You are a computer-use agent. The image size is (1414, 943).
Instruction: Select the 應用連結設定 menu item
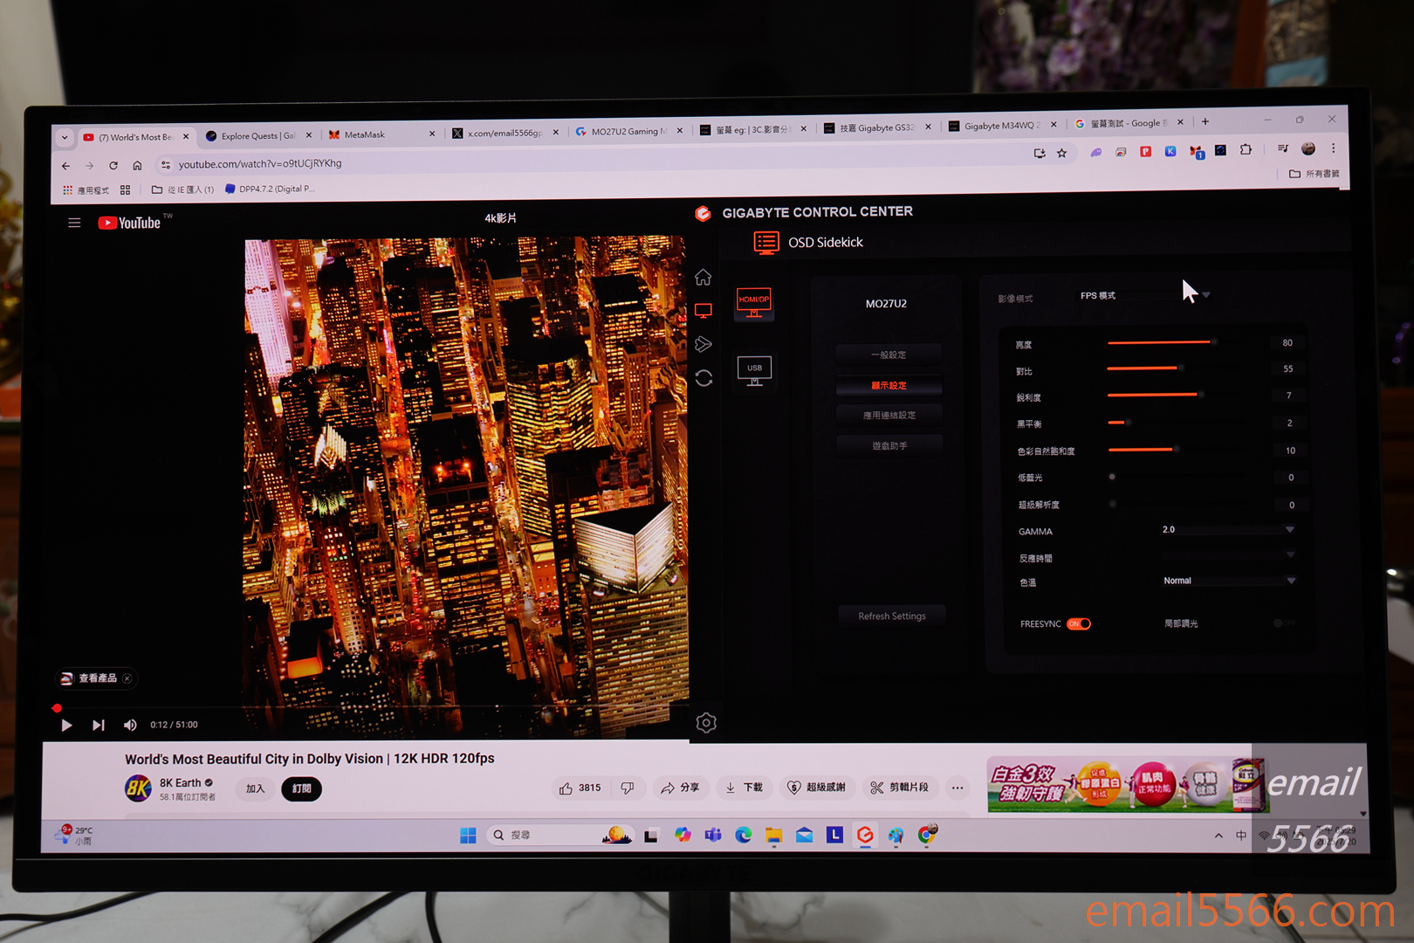[x=889, y=416]
